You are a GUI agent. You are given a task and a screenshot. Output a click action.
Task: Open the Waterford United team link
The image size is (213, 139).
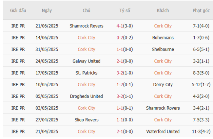[x=163, y=132]
